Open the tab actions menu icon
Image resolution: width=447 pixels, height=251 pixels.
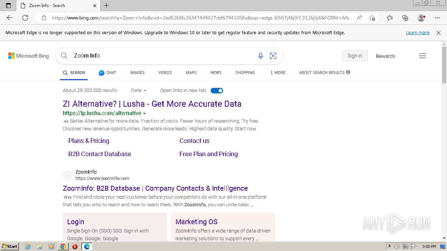(x=9, y=6)
